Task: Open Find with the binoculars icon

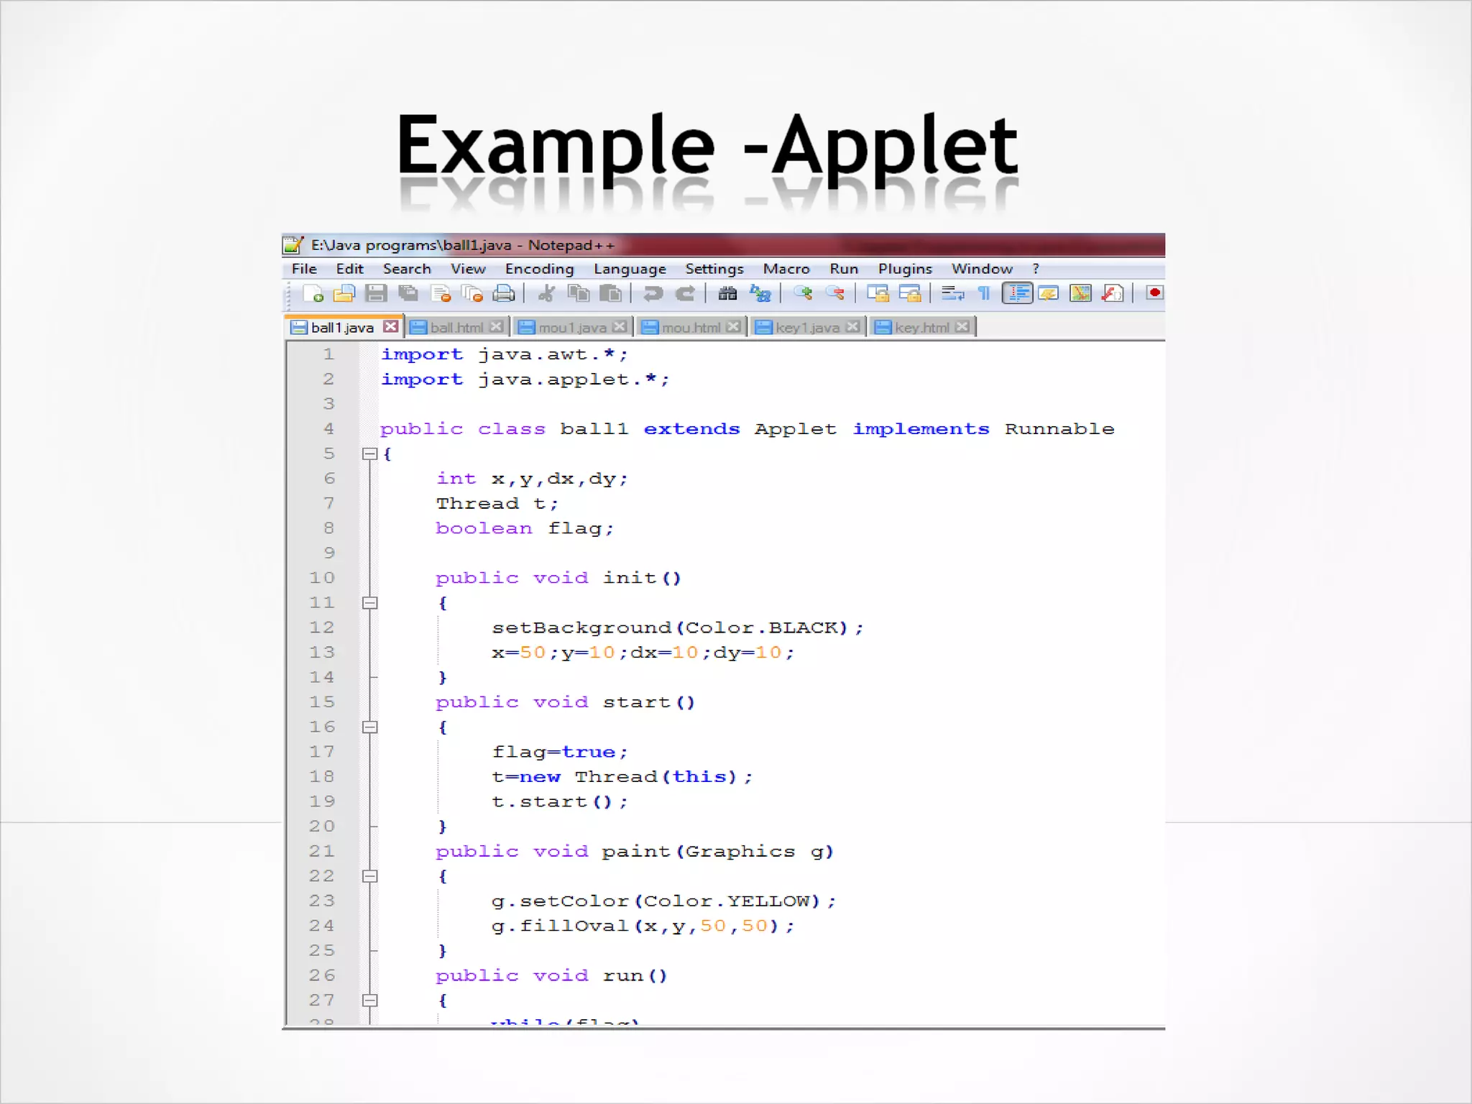Action: click(x=727, y=293)
